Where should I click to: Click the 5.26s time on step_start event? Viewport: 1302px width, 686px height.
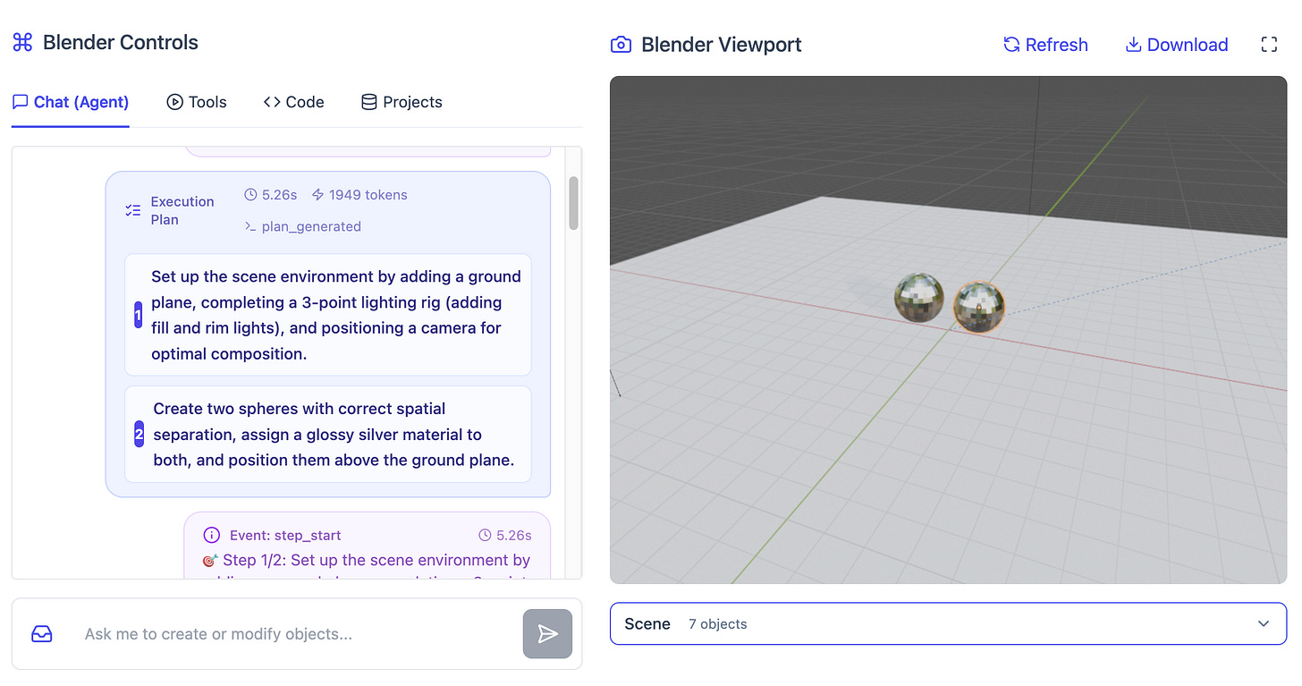click(514, 535)
